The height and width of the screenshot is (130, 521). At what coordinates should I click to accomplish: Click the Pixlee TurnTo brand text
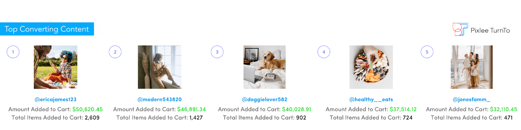490,30
